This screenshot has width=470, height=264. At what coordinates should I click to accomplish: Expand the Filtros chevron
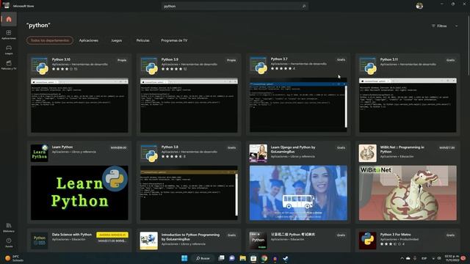[456, 26]
